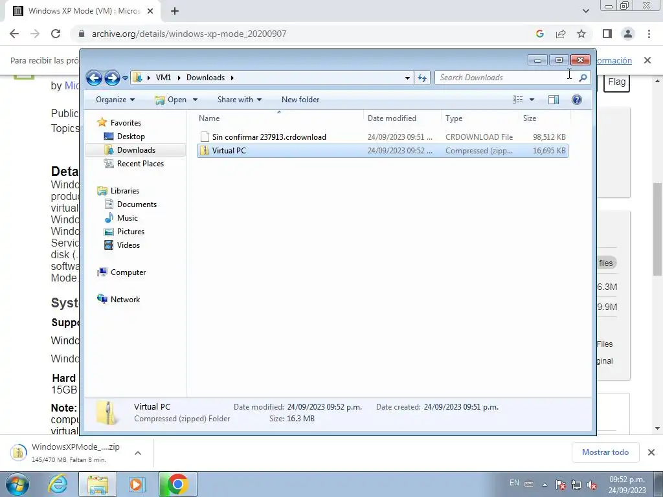Go to Desktop in navigation pane

click(x=131, y=137)
